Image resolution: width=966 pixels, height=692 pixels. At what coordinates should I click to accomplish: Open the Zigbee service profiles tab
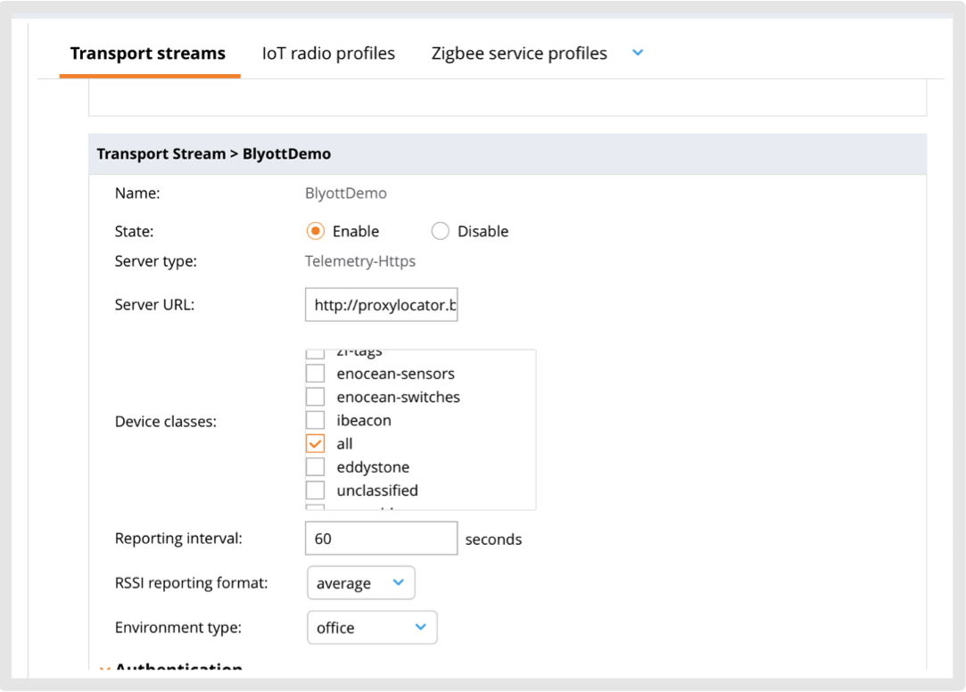519,54
